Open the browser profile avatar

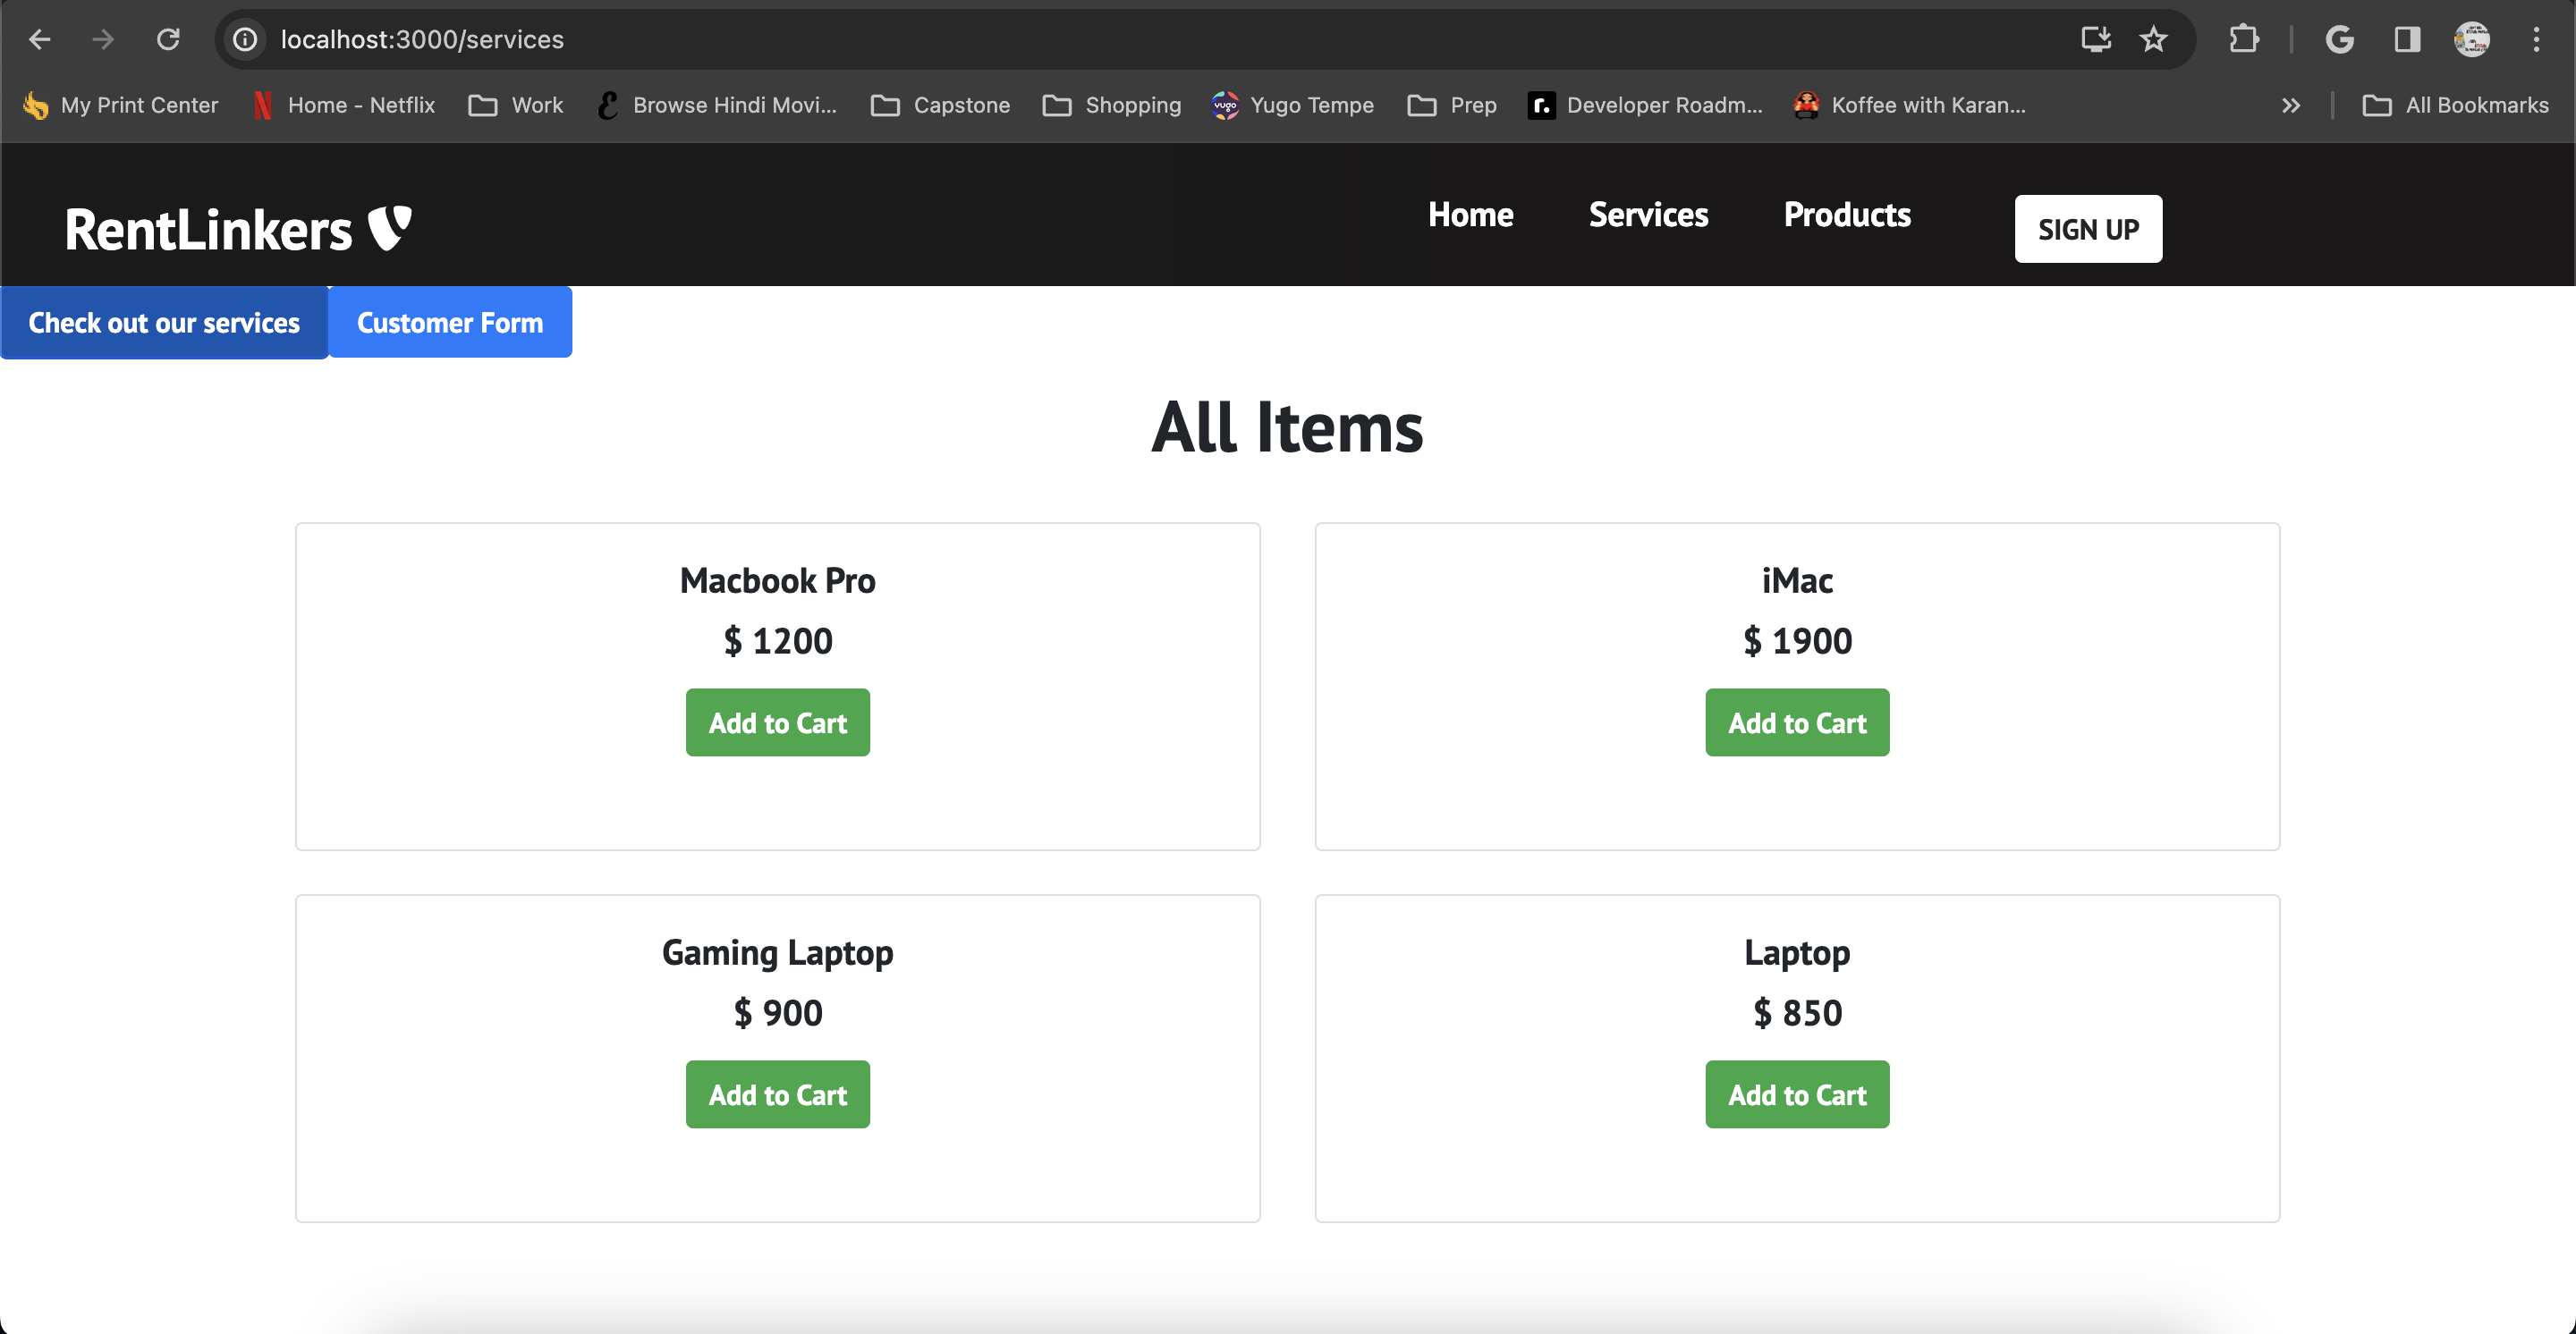tap(2472, 39)
